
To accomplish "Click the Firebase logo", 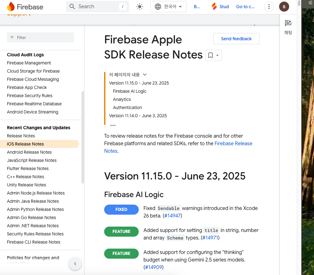I will (25, 7).
